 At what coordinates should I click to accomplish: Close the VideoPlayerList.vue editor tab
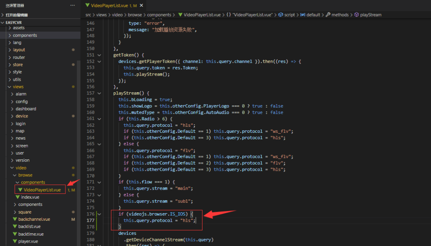coord(142,6)
